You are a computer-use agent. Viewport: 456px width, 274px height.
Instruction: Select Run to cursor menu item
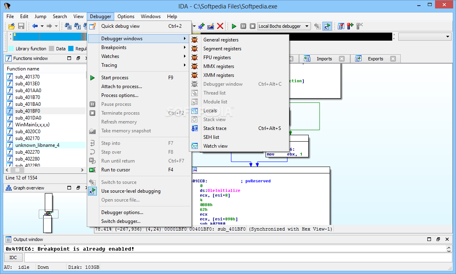point(139,170)
